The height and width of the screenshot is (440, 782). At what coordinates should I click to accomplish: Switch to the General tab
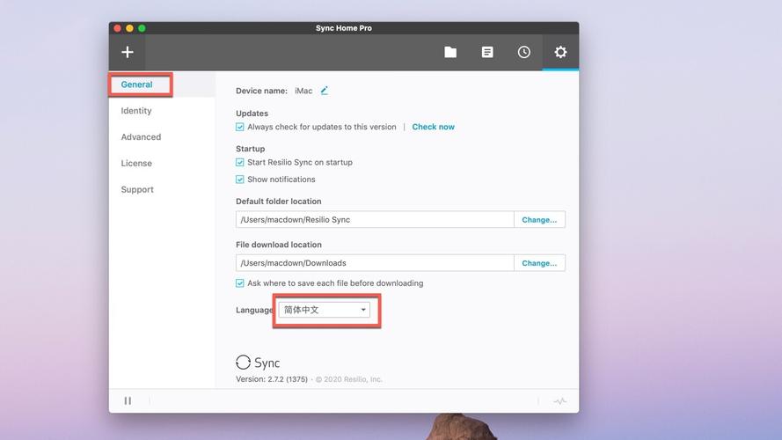pos(136,84)
